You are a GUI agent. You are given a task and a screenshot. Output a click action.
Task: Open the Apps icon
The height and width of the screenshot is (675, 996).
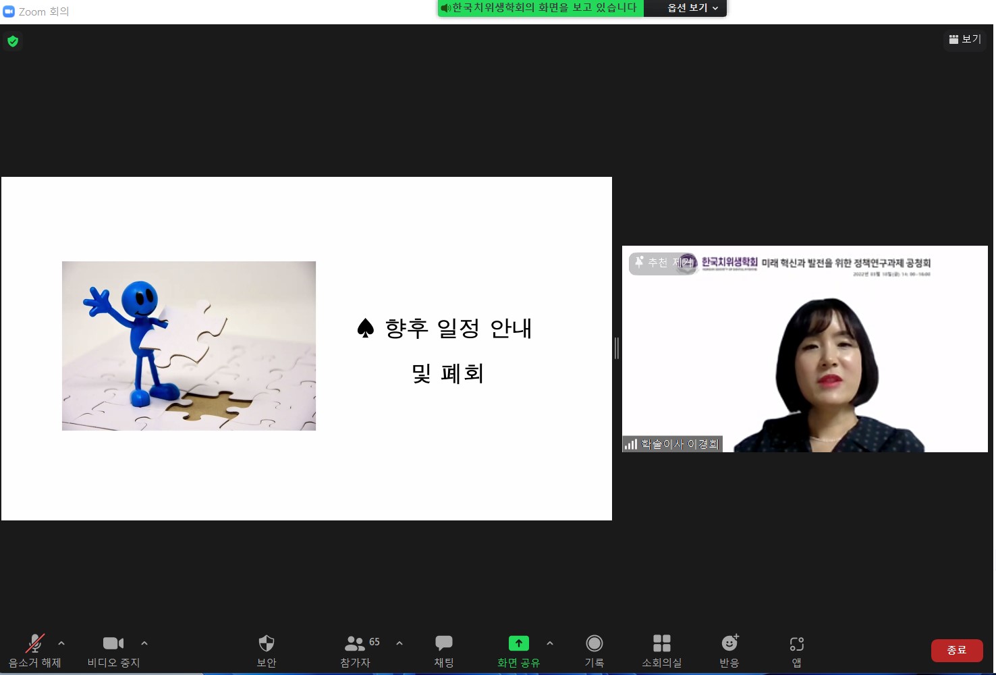pos(796,651)
